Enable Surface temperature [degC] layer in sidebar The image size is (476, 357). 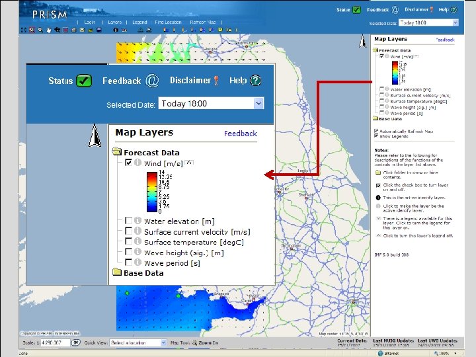click(x=382, y=100)
